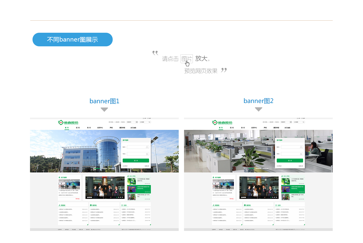This screenshot has width=363, height=243.
Task: Select the 关于迪森 nav item in right mockup
Action: [x=287, y=128]
